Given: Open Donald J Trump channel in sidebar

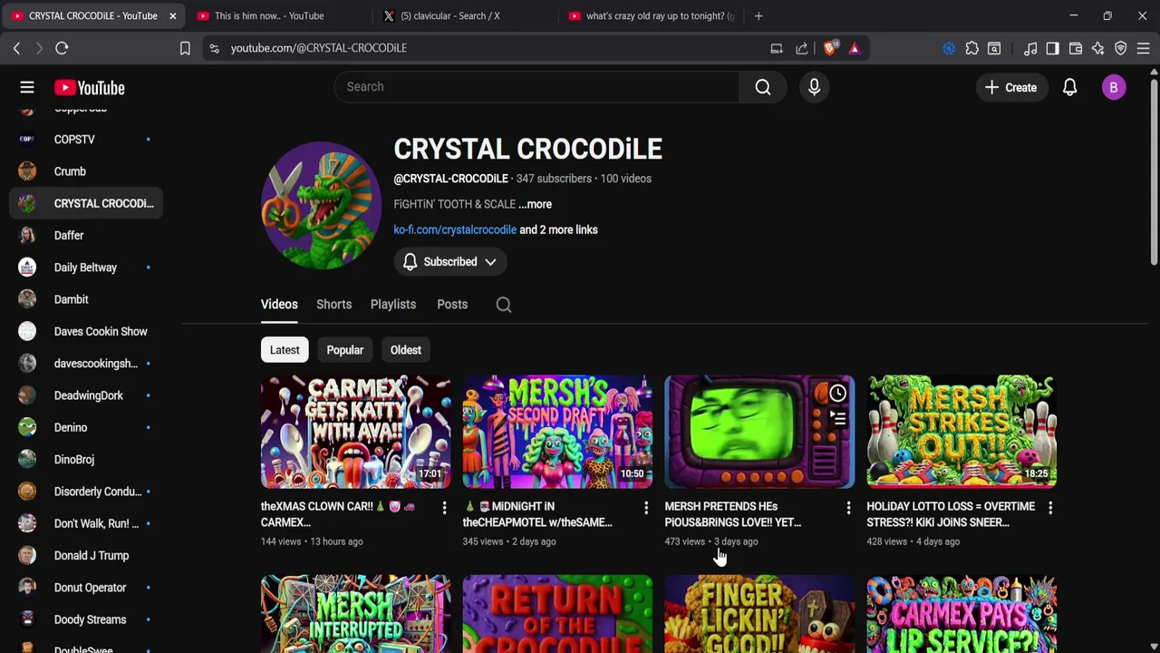Looking at the screenshot, I should pyautogui.click(x=86, y=556).
